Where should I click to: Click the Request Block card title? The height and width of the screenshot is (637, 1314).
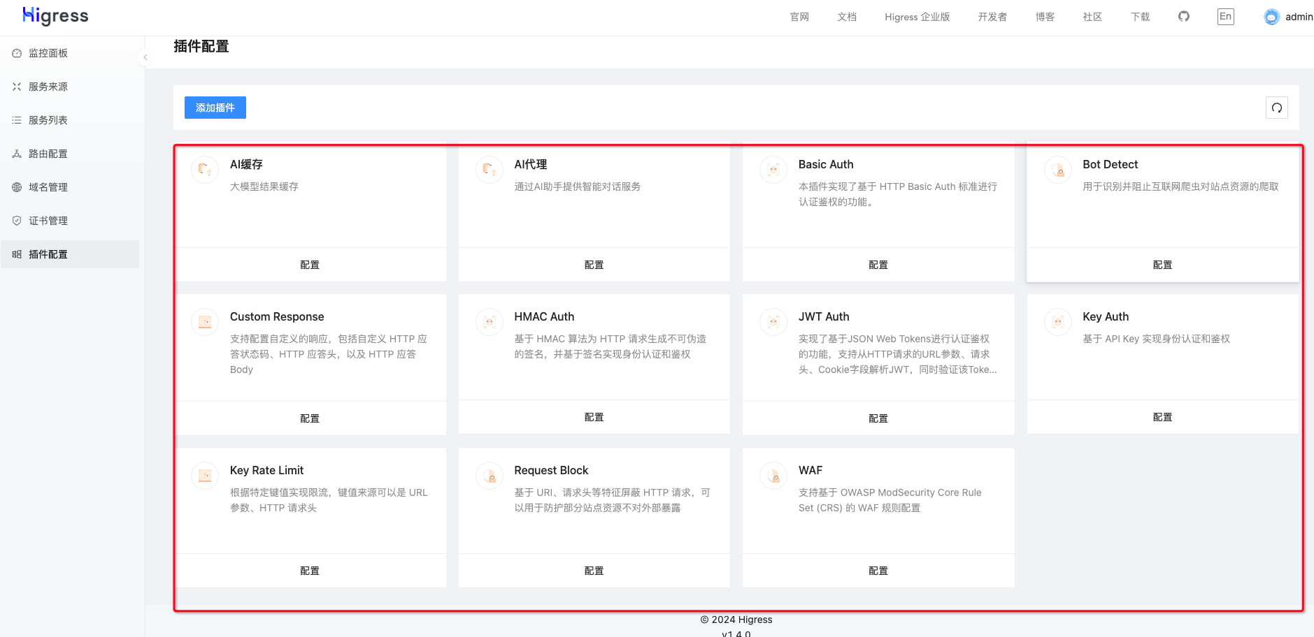click(x=551, y=470)
